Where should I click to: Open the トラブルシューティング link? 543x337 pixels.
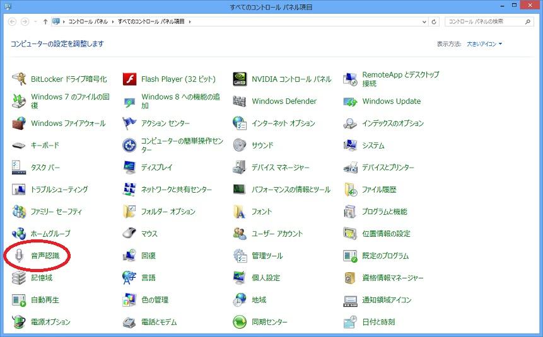click(59, 190)
